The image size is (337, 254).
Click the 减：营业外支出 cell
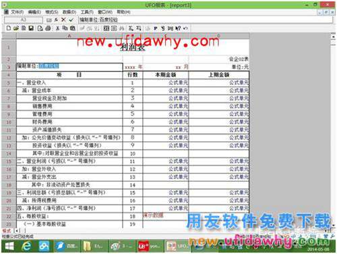[x=69, y=177]
